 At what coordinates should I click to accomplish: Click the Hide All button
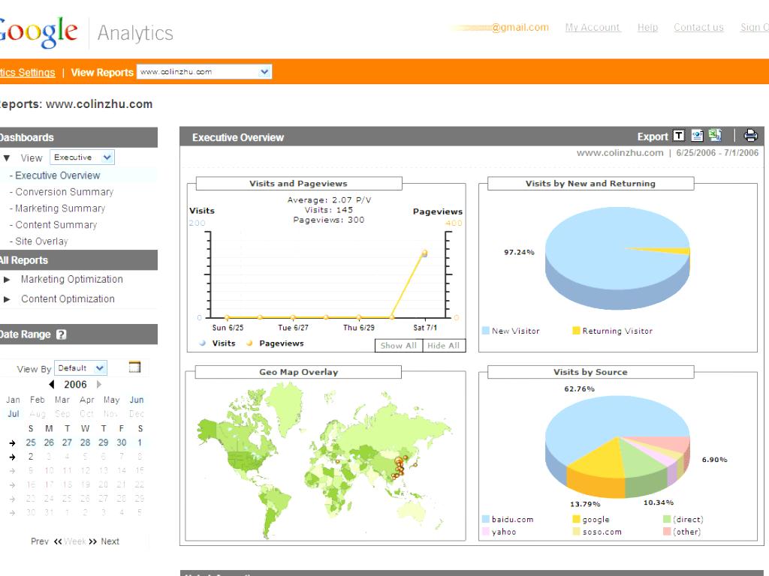(x=443, y=346)
